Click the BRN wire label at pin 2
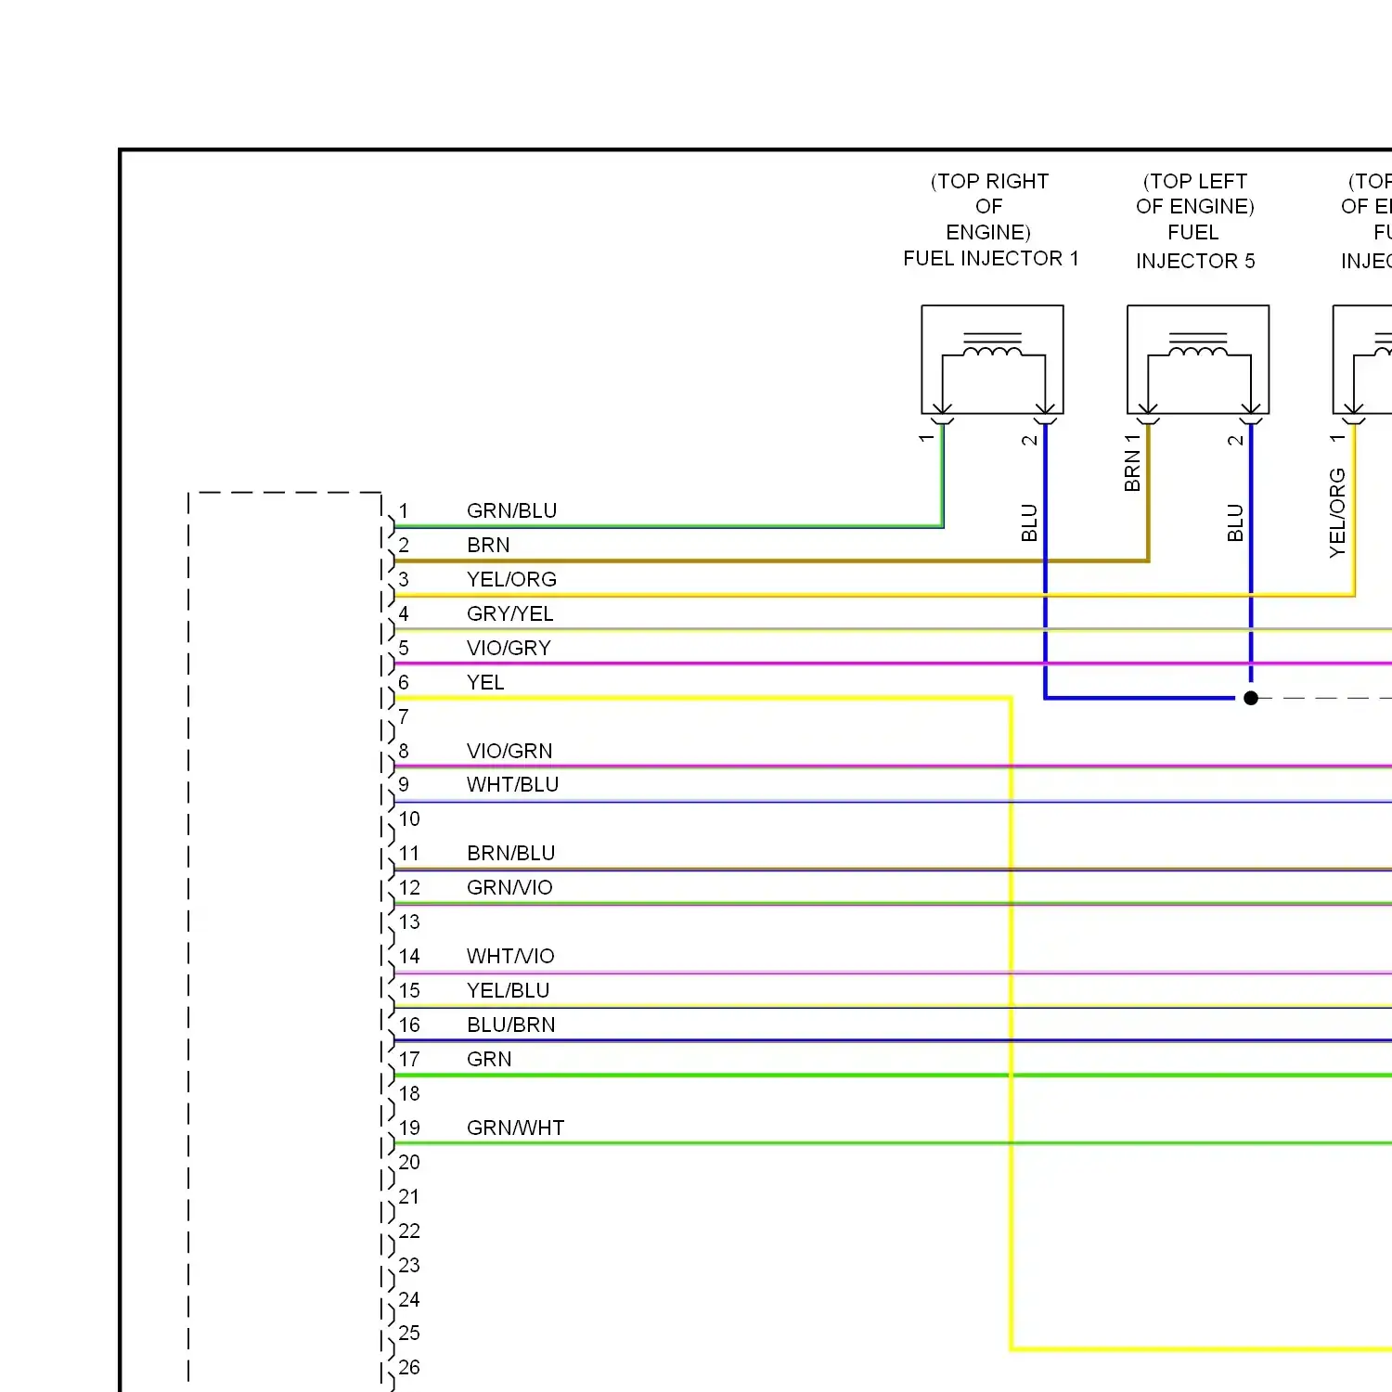The image size is (1392, 1392). pyautogui.click(x=488, y=546)
